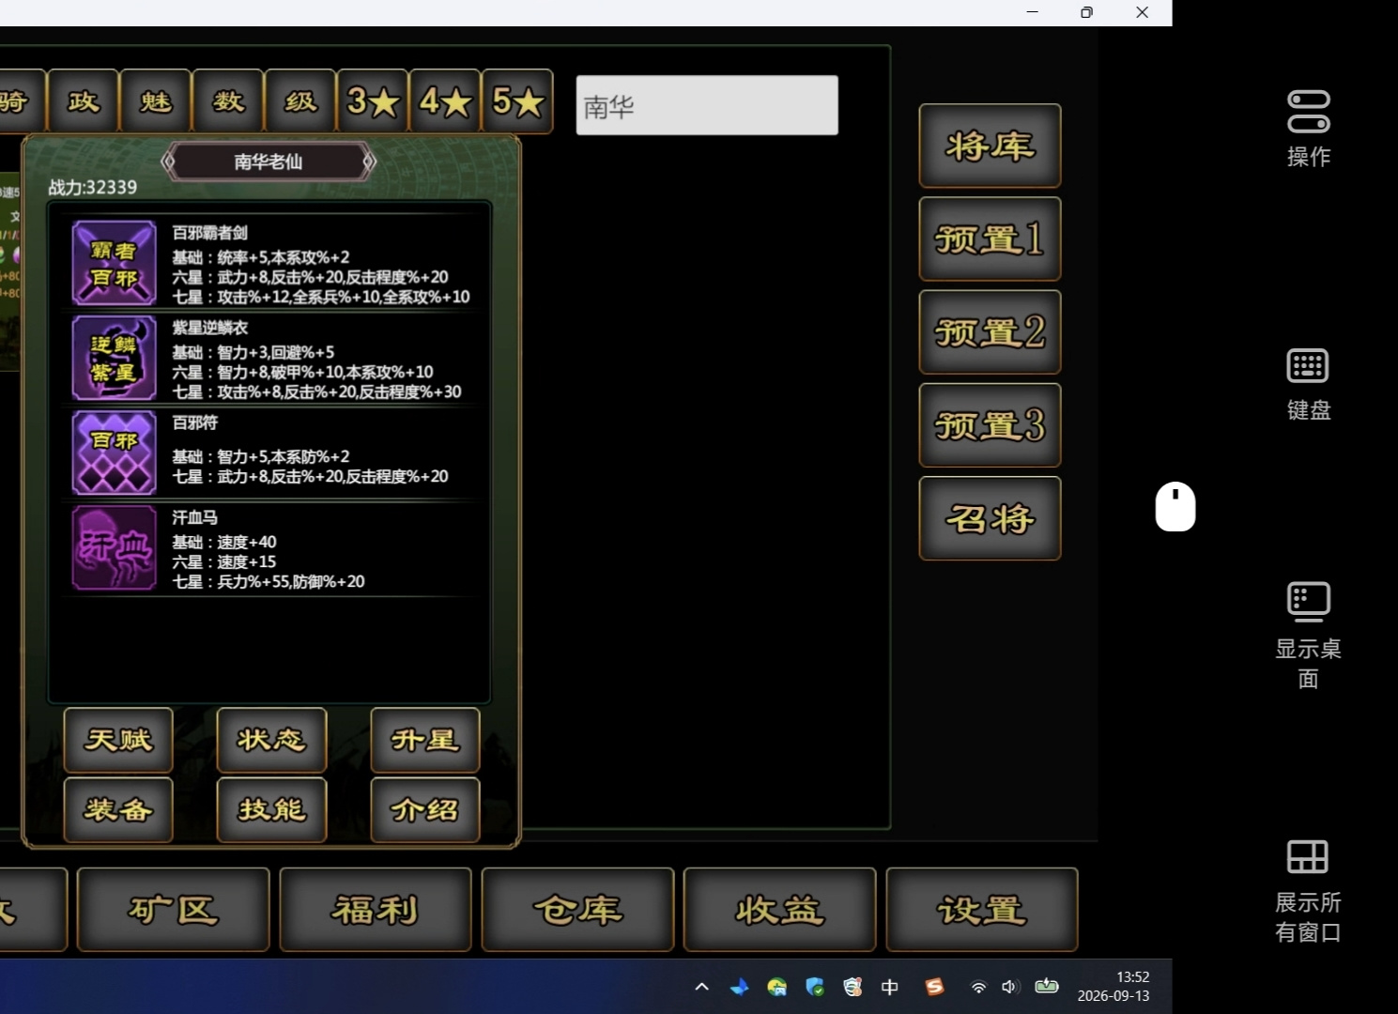Sort heroes by 级 tab
The width and height of the screenshot is (1398, 1014).
pos(300,100)
